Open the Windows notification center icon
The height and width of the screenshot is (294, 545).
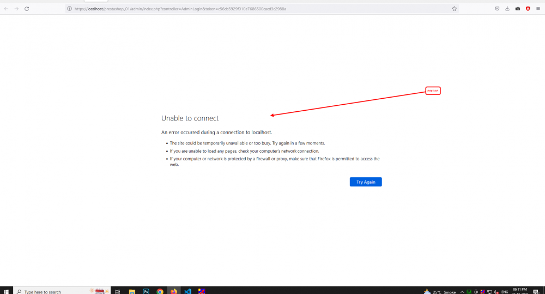click(536, 292)
